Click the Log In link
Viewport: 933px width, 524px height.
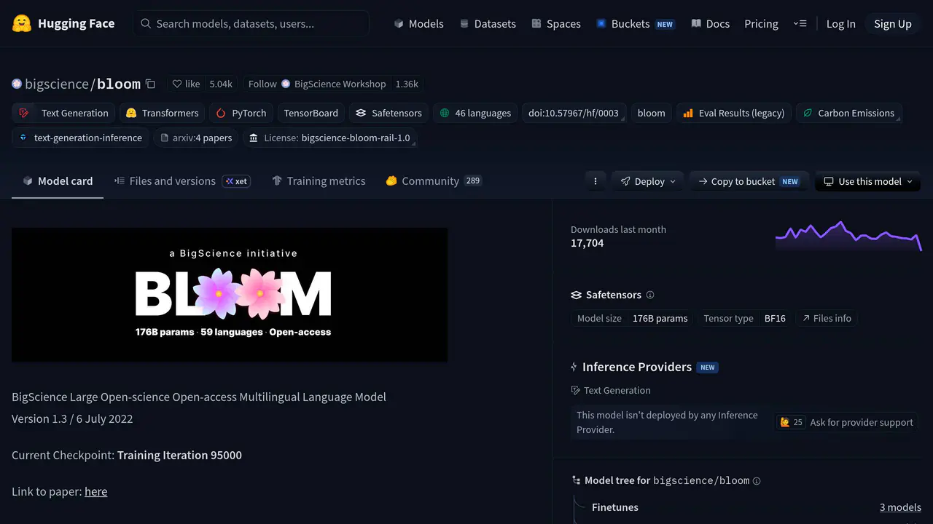click(840, 23)
